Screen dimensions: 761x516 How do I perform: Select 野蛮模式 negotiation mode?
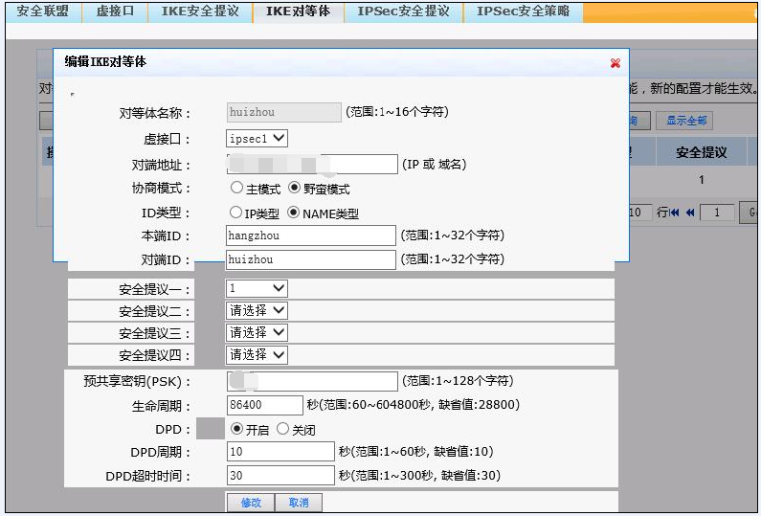coord(294,188)
